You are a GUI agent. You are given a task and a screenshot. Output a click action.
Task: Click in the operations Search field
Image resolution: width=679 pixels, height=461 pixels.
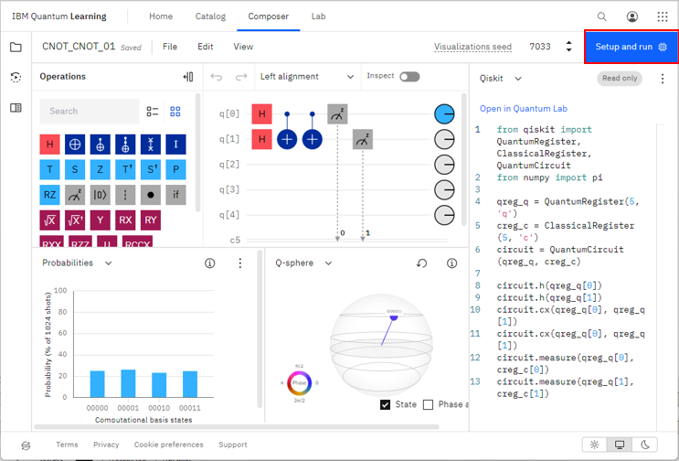(90, 112)
